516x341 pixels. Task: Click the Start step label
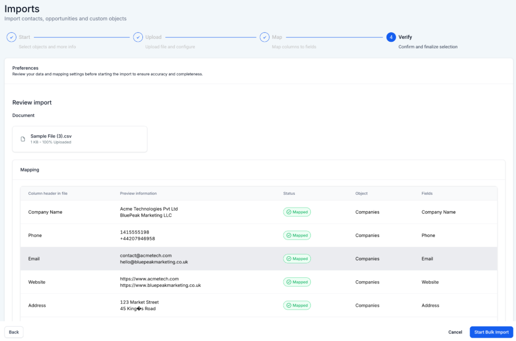click(24, 37)
